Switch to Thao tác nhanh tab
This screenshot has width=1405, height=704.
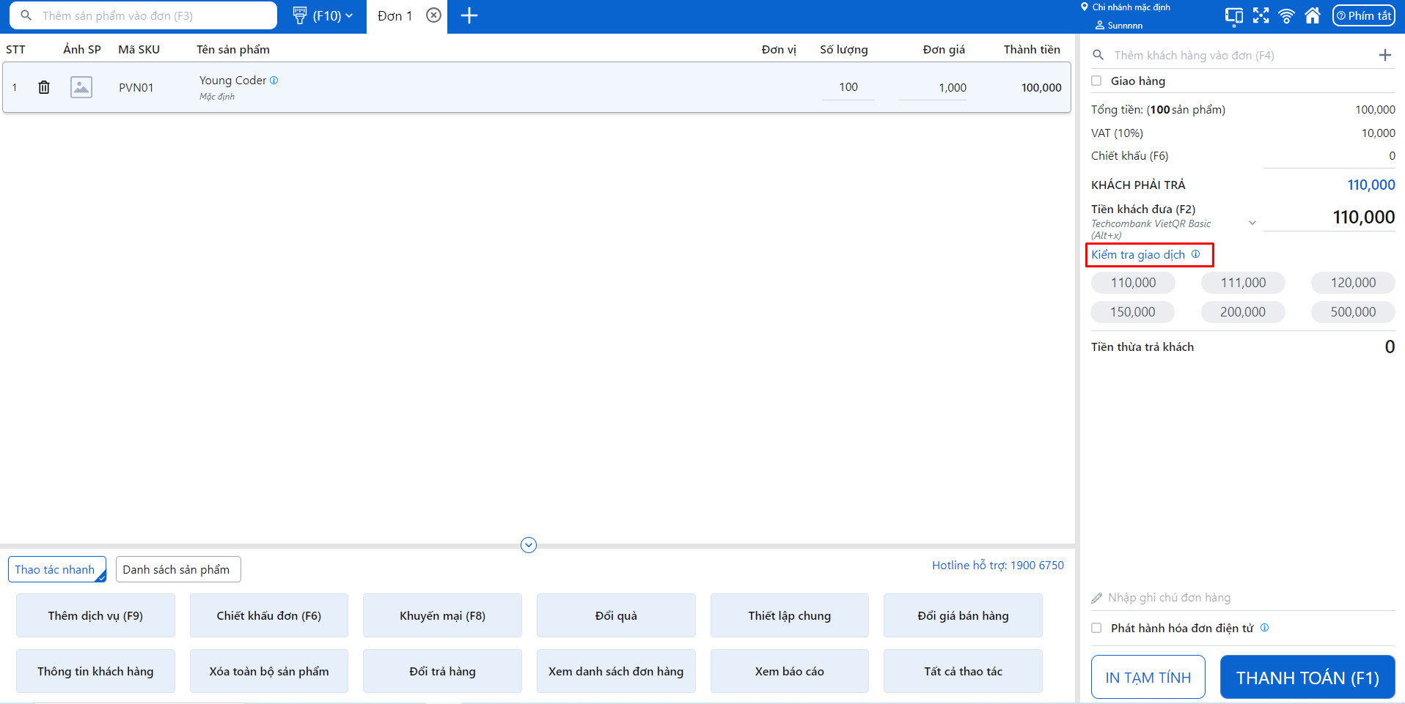[x=56, y=569]
